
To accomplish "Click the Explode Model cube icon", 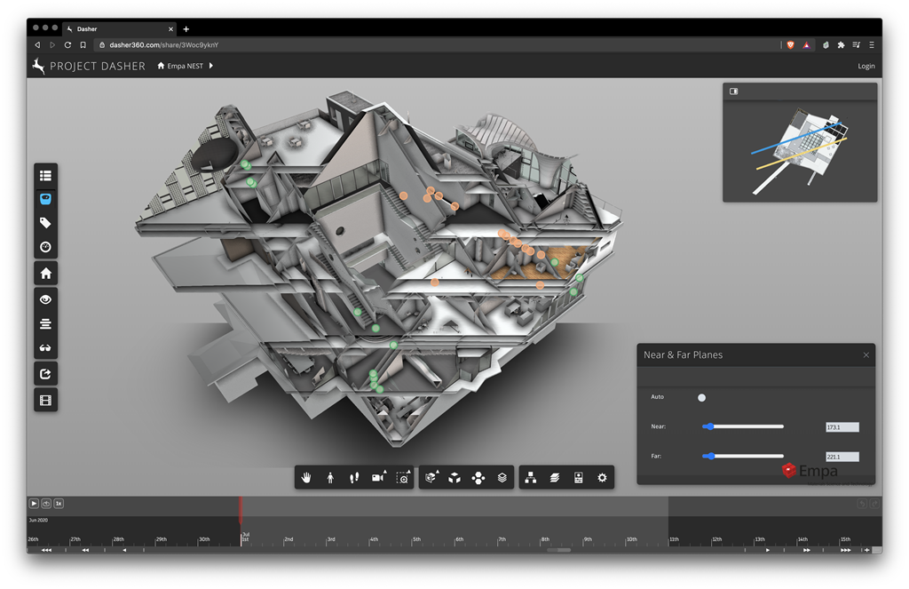I will (454, 478).
